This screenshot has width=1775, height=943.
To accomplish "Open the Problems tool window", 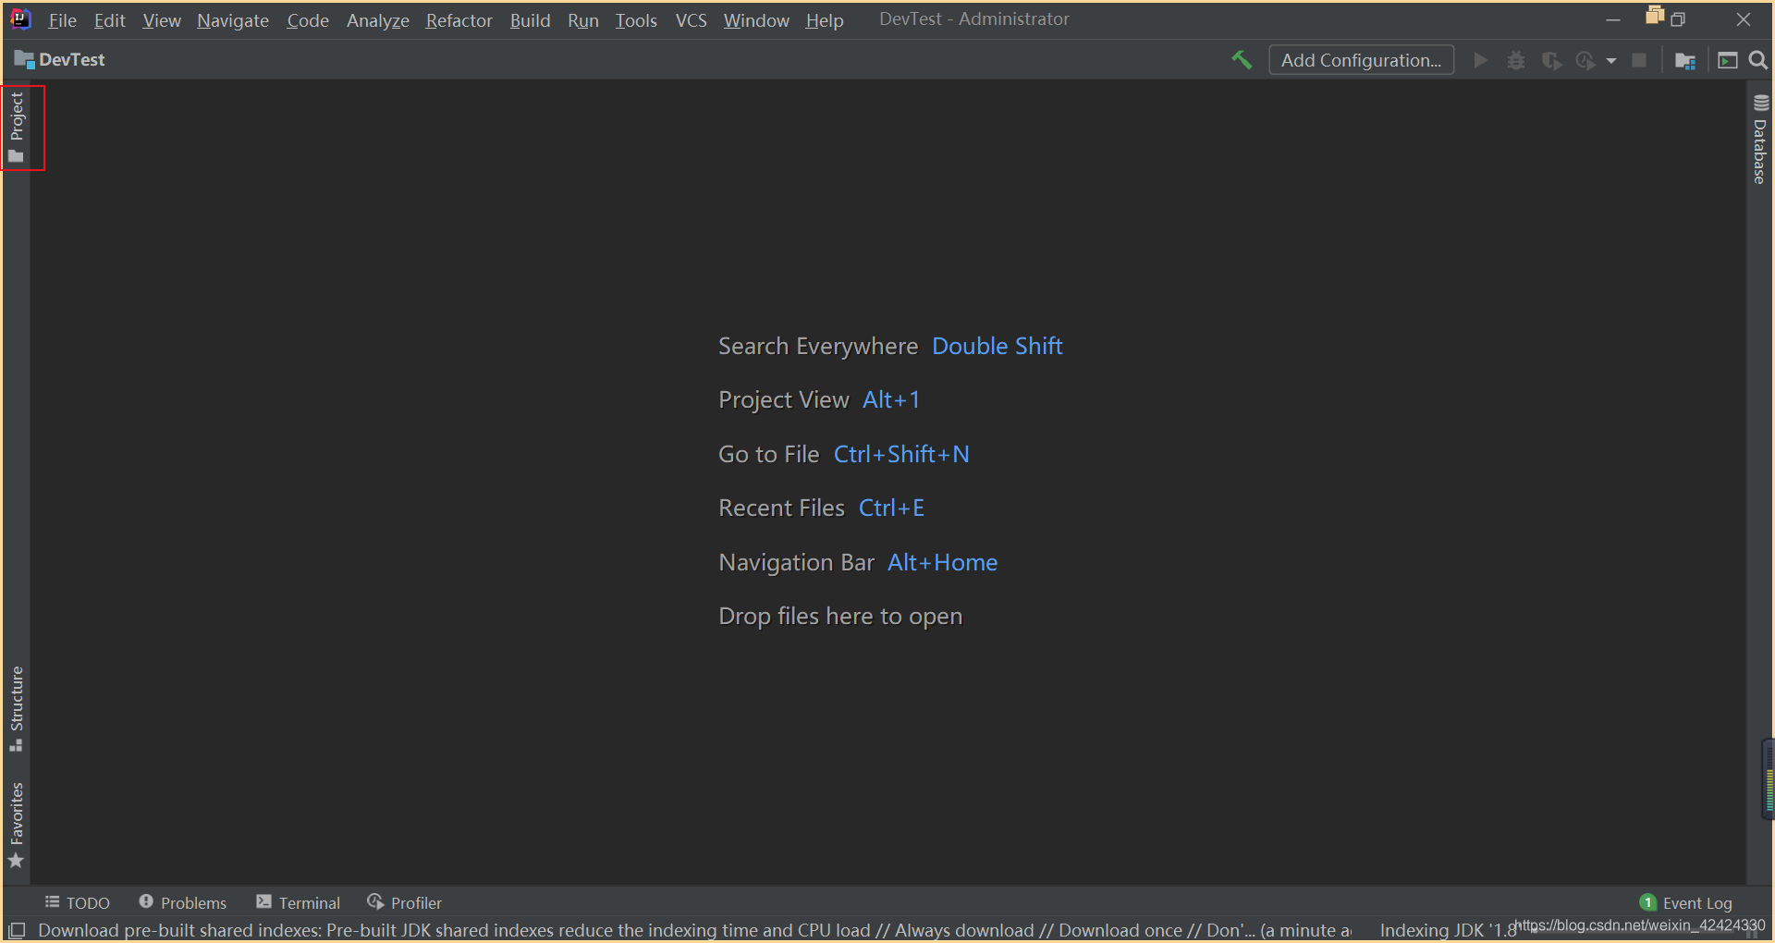I will tap(183, 902).
